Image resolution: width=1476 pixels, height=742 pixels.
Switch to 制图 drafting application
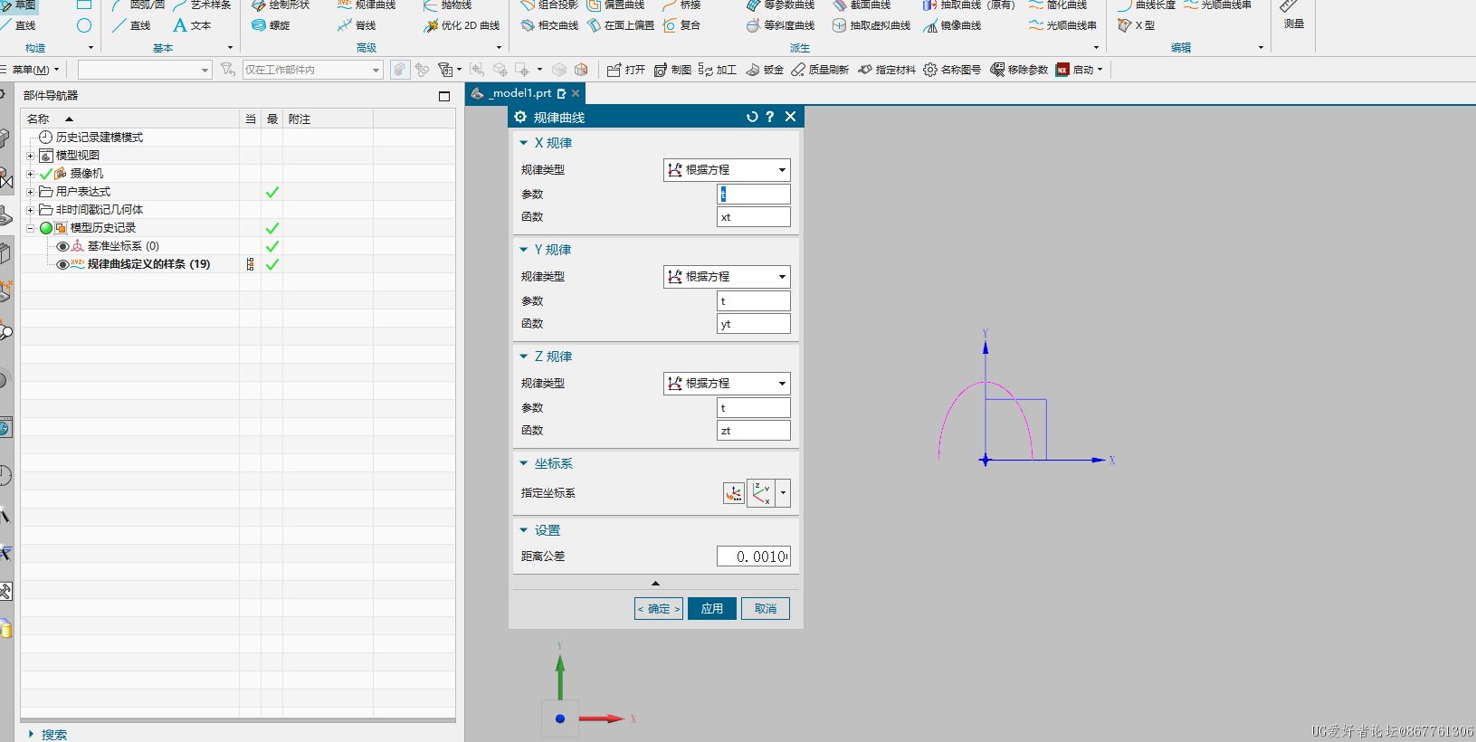coord(672,70)
